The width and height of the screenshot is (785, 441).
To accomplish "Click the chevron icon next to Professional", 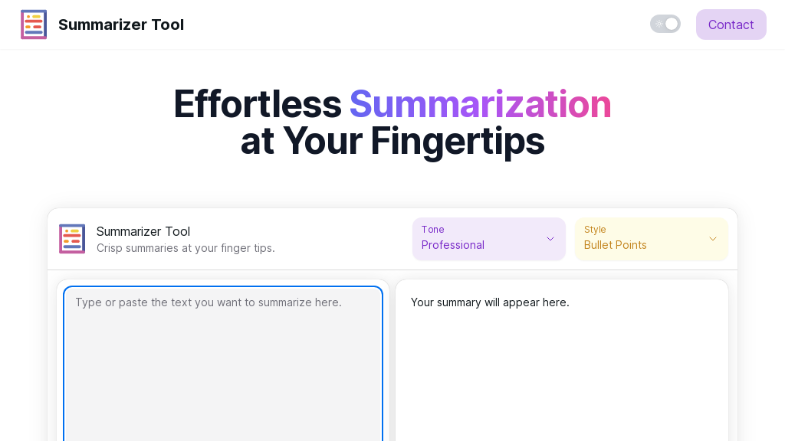I will (550, 239).
